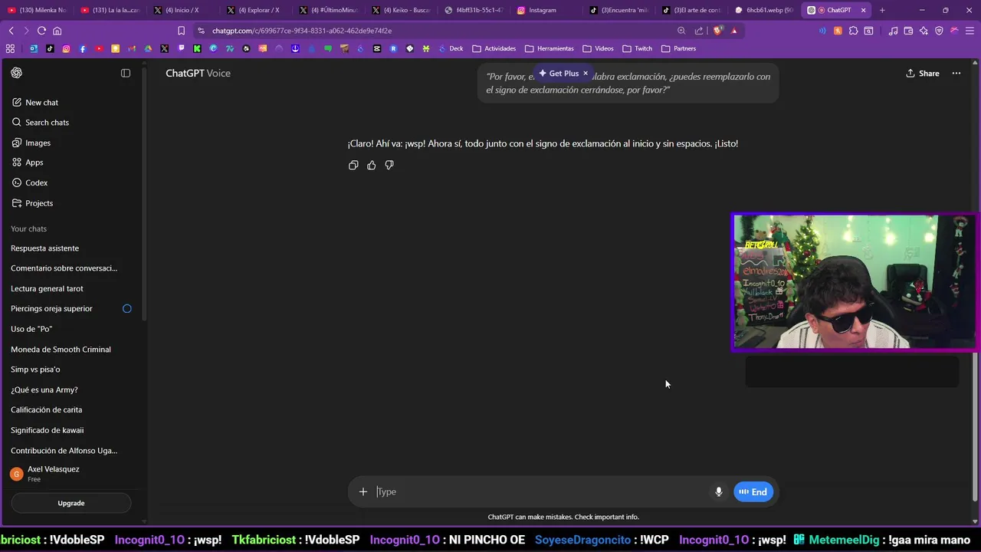Open the Instagram bookmark icon in bookmarks bar
981x552 pixels.
click(66, 48)
